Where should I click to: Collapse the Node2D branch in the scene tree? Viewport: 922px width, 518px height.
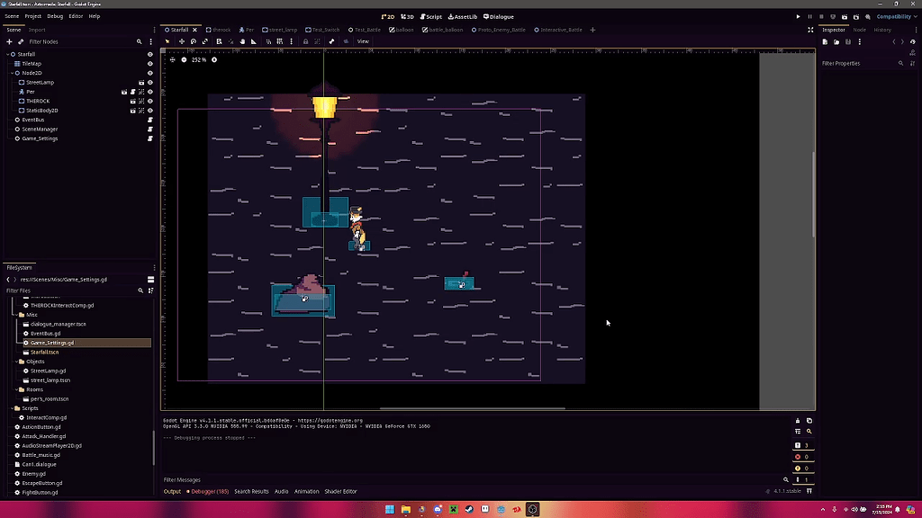coord(12,73)
